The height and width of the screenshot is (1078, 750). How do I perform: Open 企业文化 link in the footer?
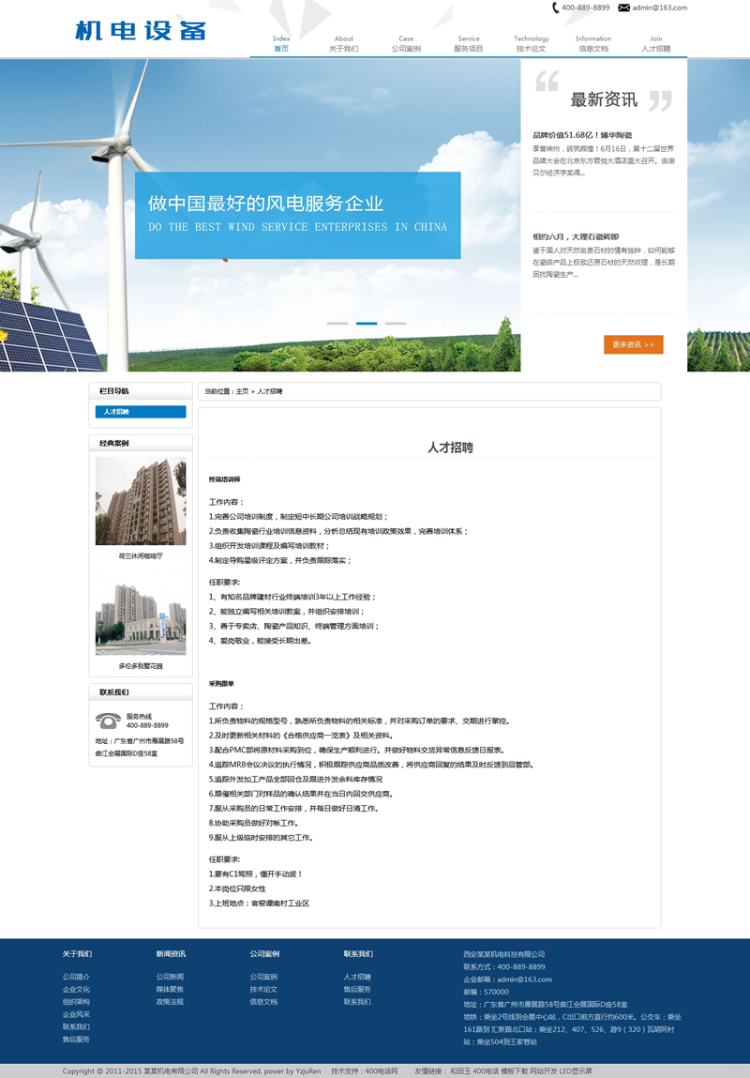point(76,989)
